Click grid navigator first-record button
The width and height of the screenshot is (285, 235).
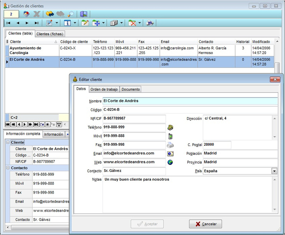coord(8,125)
